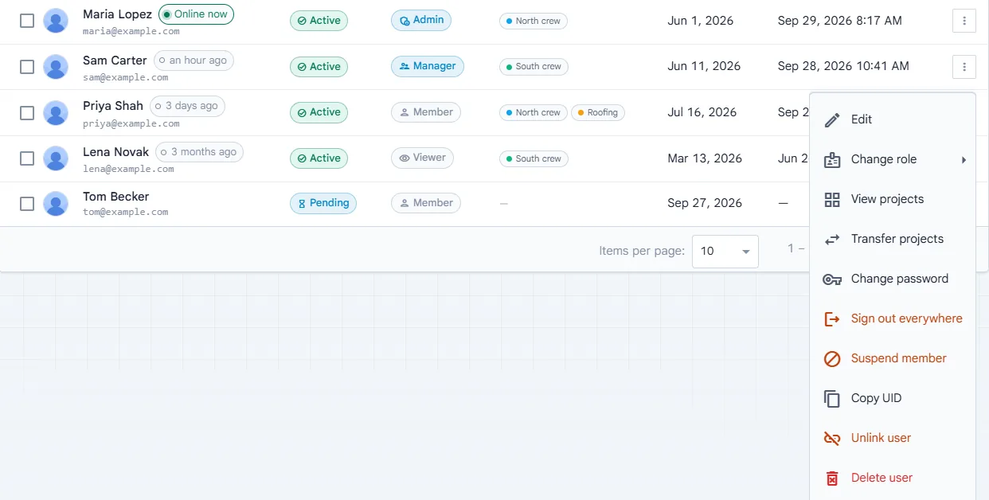Click the trash icon beside Delete user
This screenshot has height=500, width=989.
(x=832, y=478)
